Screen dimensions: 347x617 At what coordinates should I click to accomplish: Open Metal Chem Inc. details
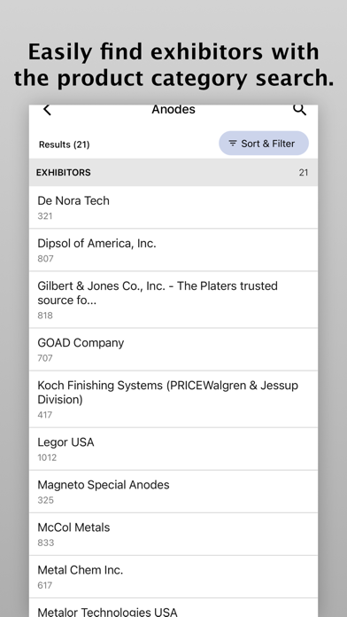coord(173,576)
